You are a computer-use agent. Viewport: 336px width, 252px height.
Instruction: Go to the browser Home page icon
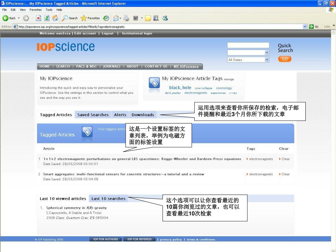(55, 18)
